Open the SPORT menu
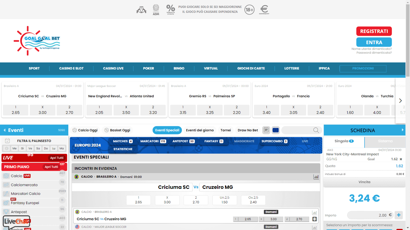The image size is (410, 230). (34, 68)
